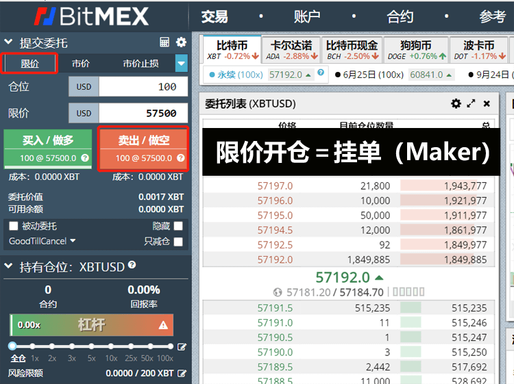The image size is (514, 384).
Task: Toggle the 隐藏 hidden order checkbox
Action: click(178, 226)
